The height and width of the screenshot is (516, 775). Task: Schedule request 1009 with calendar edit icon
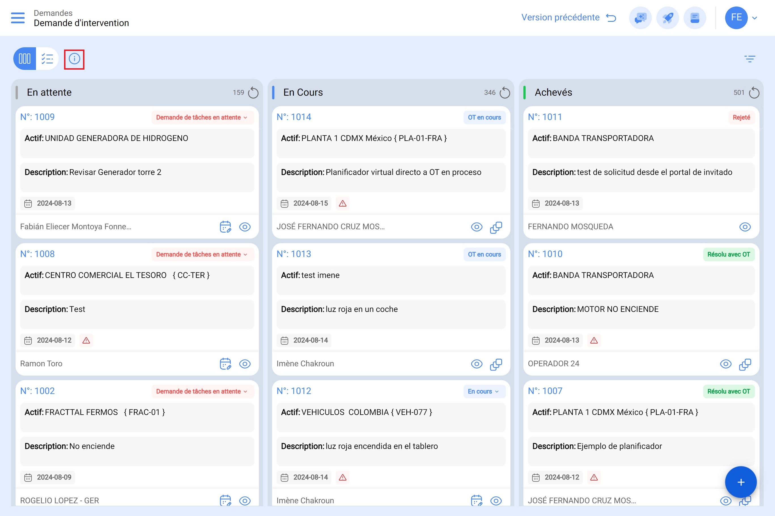(x=225, y=227)
